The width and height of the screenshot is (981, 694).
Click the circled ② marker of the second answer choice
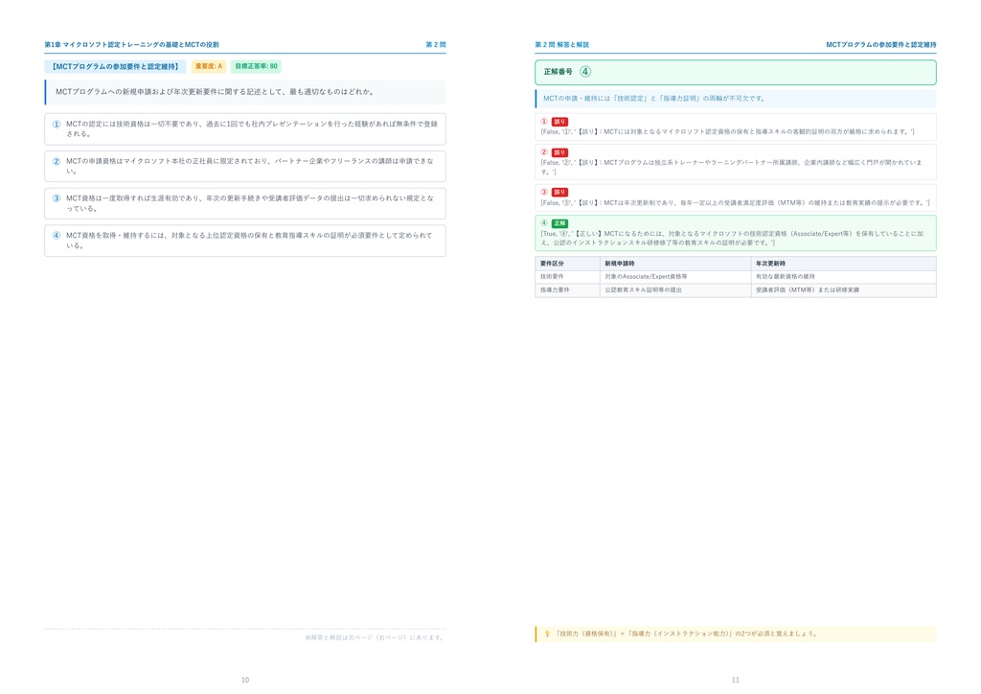click(x=57, y=161)
